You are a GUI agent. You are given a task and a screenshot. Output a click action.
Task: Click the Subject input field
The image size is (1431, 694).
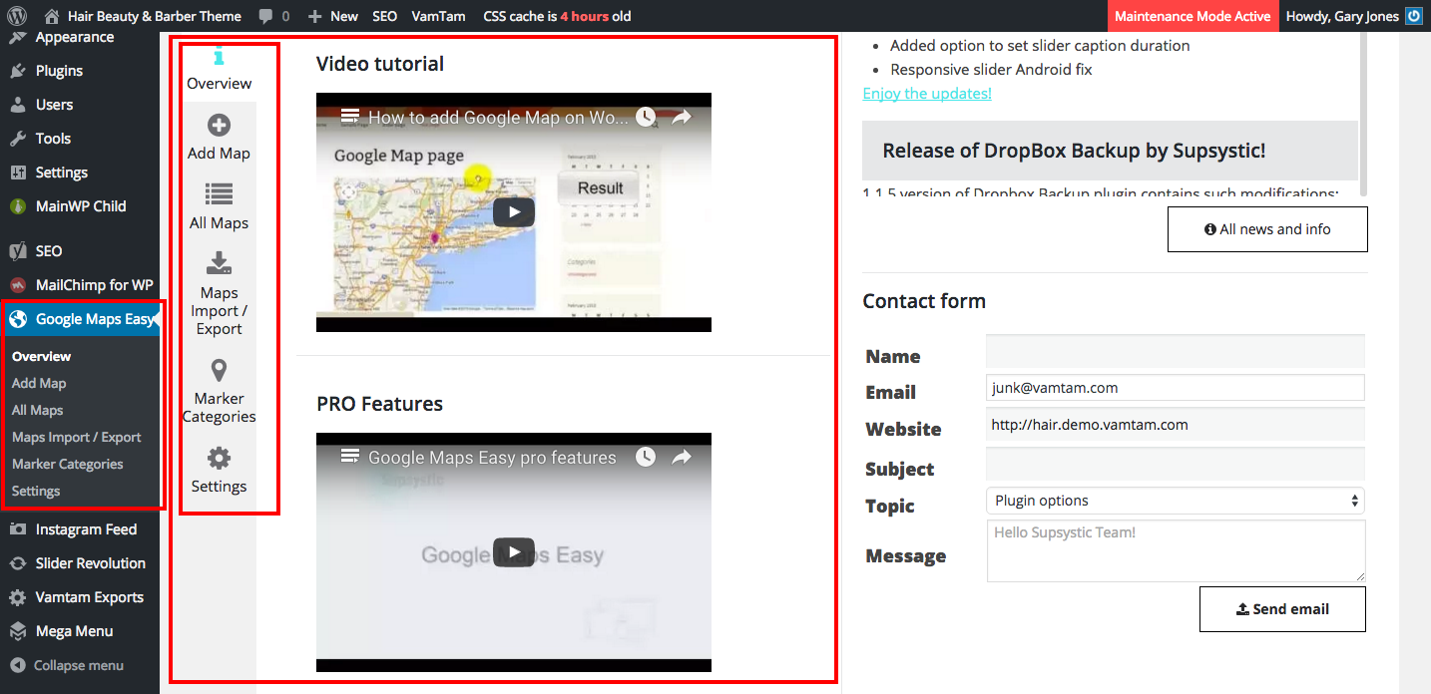click(x=1175, y=464)
